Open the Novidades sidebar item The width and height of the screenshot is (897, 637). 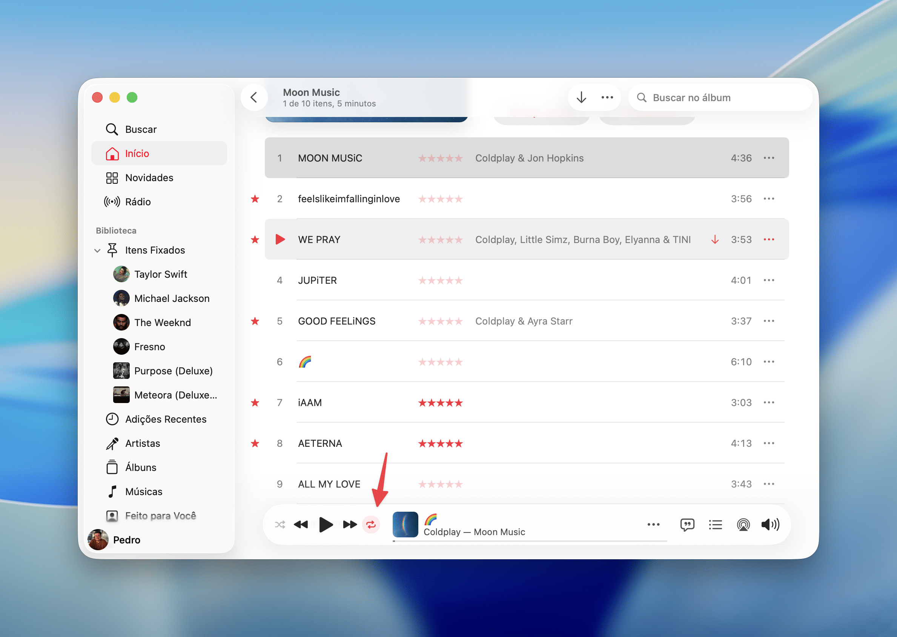(149, 178)
